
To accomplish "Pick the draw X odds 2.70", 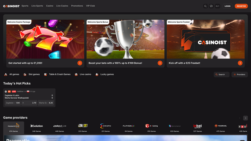I will [x=29, y=103].
